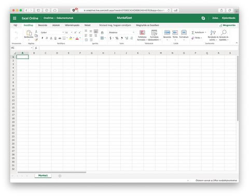Decrease the cell indent
The image size is (249, 196).
86,40
